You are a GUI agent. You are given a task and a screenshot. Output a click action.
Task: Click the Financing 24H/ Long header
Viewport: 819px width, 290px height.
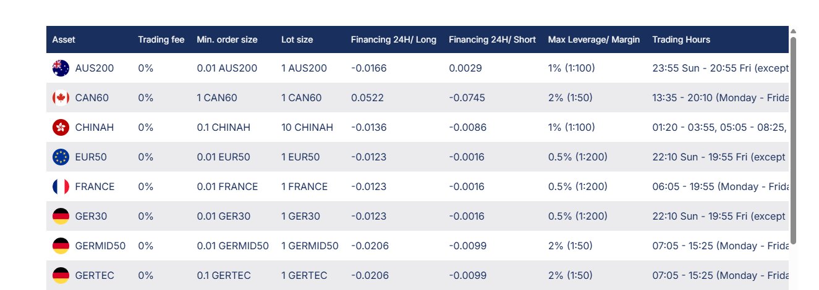[x=393, y=39]
